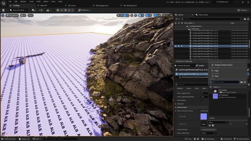Click the Unreal Engine logo icon
Screen dimensions: 251x141
click(x=4, y=3)
